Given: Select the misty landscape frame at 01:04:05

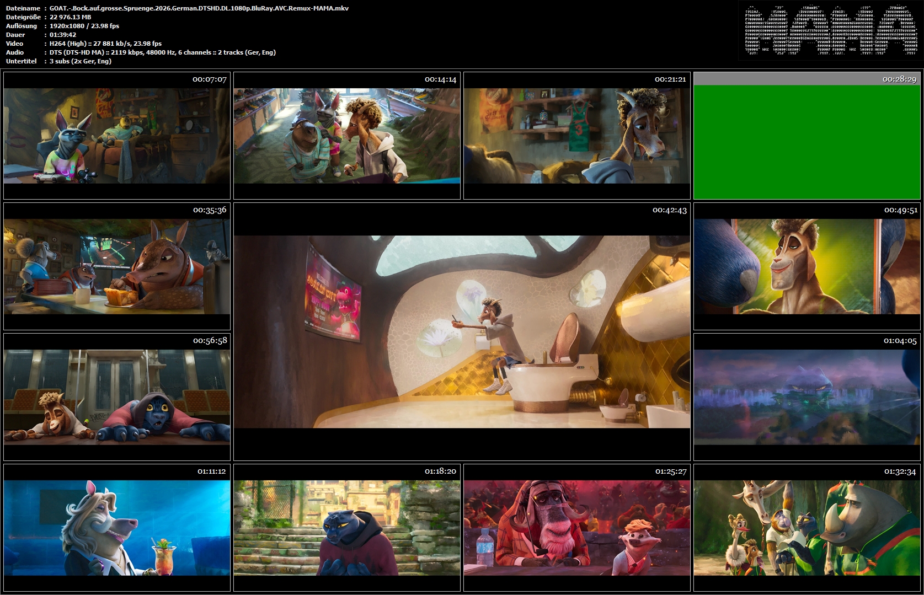Looking at the screenshot, I should coord(807,397).
